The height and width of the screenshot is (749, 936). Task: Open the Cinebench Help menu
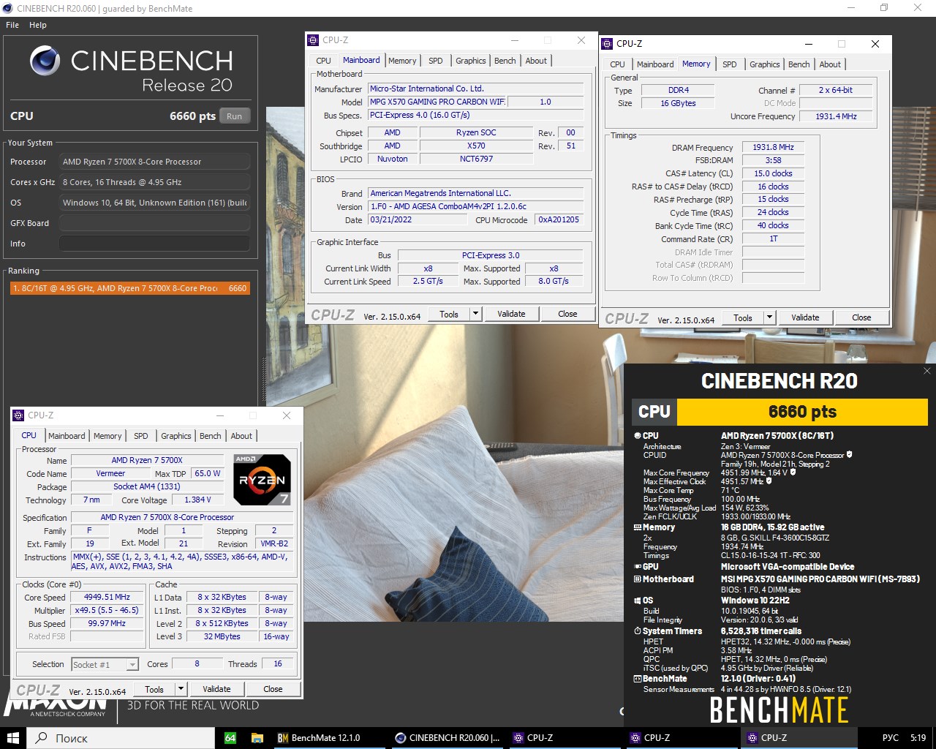[x=38, y=25]
